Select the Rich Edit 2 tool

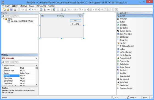pos(134,70)
